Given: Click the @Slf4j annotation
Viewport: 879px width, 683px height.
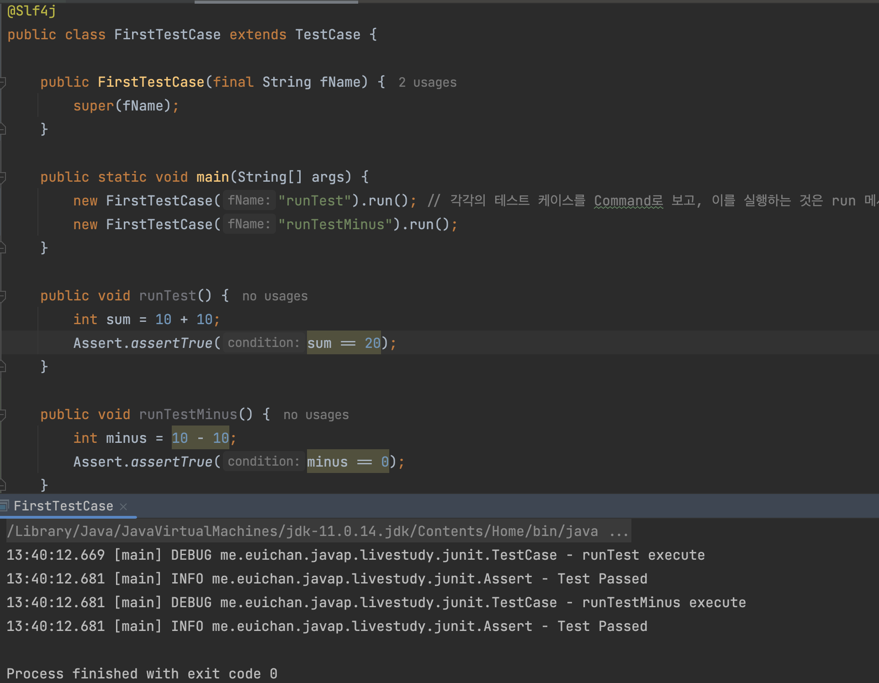Looking at the screenshot, I should 32,11.
